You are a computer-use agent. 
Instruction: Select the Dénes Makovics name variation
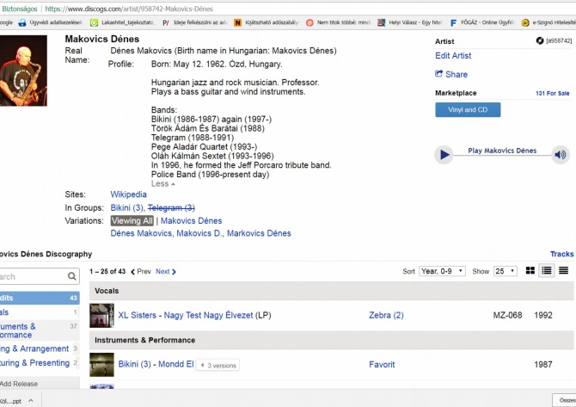[x=141, y=233]
